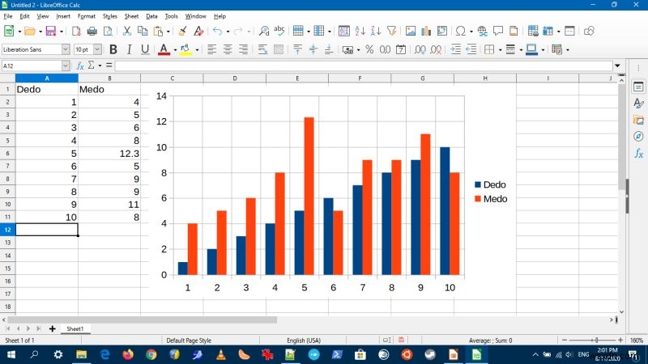Align cell text right
The height and width of the screenshot is (364, 648).
(x=243, y=49)
